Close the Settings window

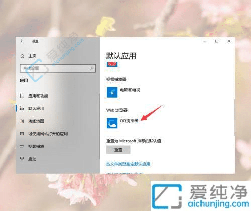pos(229,41)
